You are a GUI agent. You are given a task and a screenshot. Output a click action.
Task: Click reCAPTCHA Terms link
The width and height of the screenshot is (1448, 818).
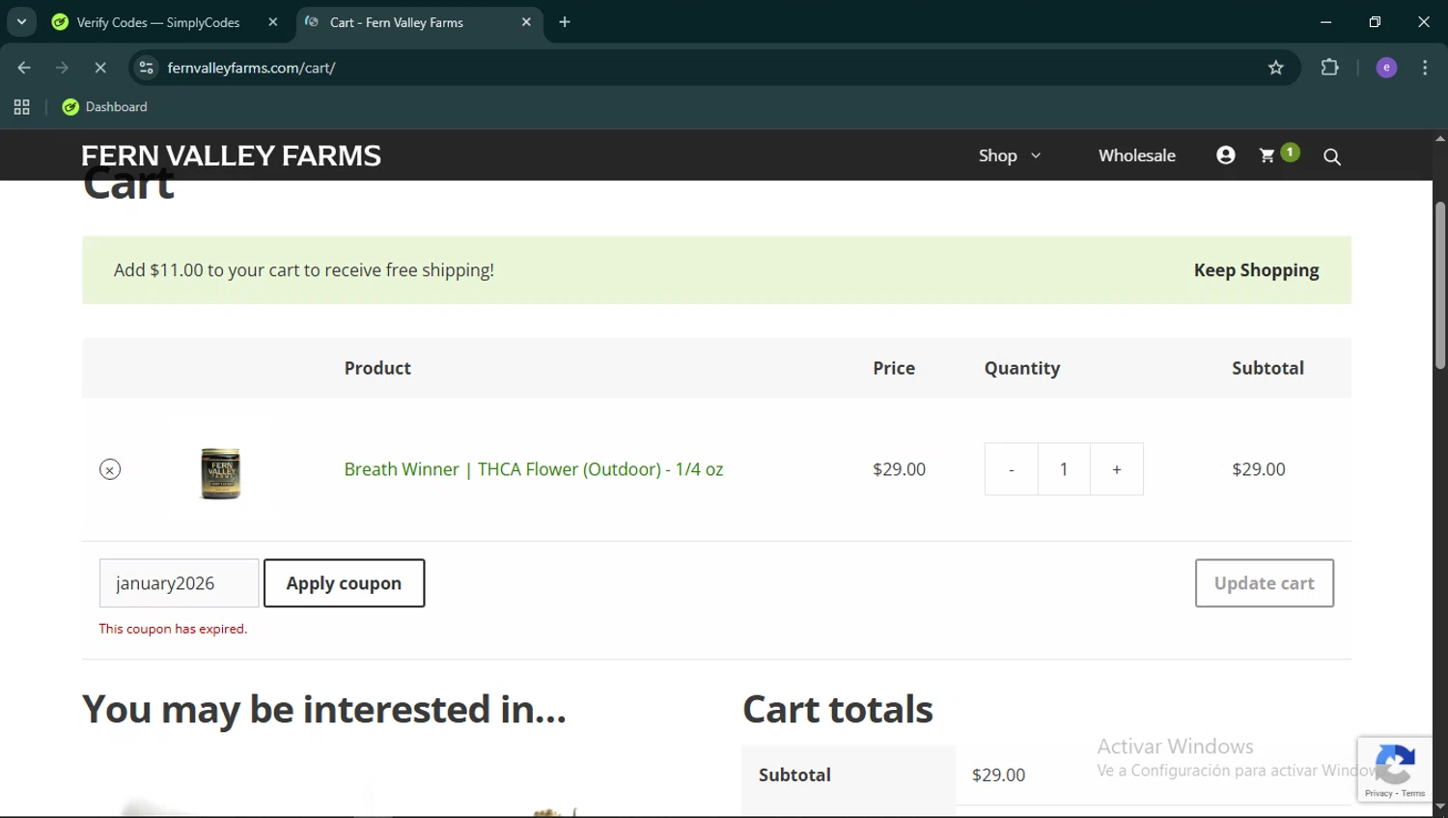1413,793
